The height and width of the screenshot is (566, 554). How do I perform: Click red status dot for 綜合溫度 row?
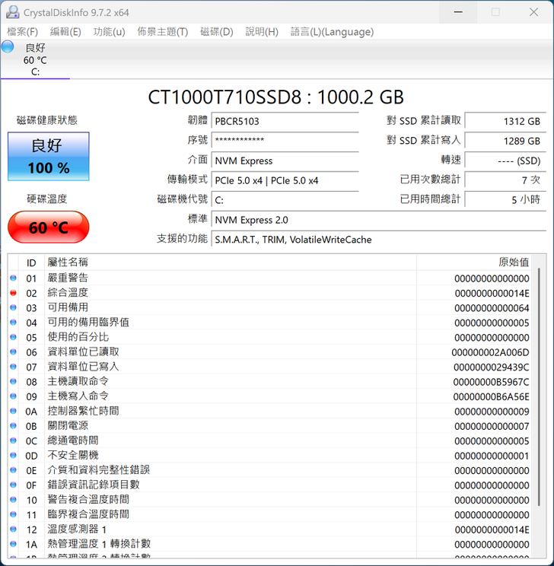click(13, 293)
